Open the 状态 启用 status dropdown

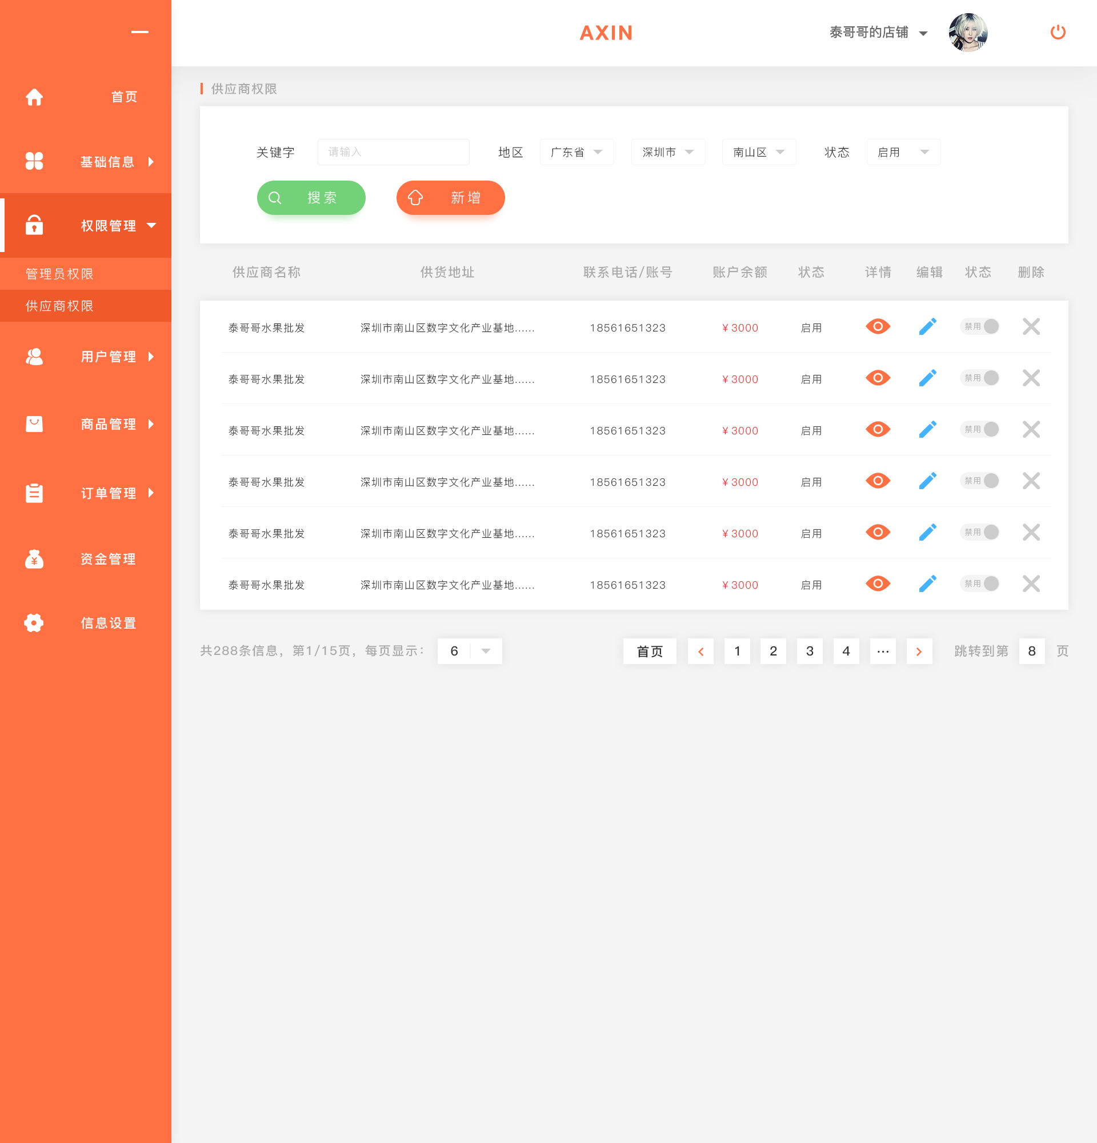coord(903,152)
